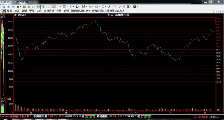Click the mini overview chart thumbnail
Viewport: 224px width, 120px height.
pyautogui.click(x=3, y=57)
